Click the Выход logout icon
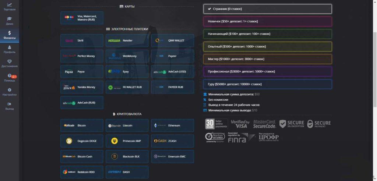377x181 pixels. coord(10,104)
